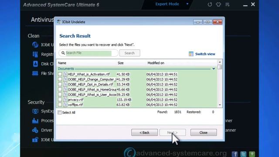Click the refresh icon in title bar

pyautogui.click(x=210, y=4)
